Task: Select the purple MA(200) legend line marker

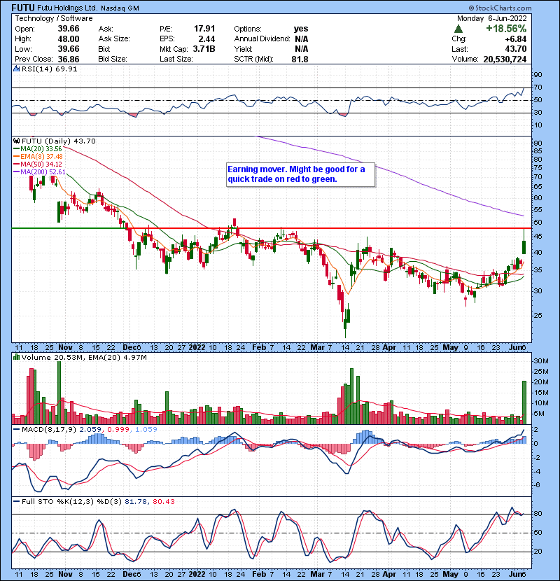Action: tap(16, 172)
